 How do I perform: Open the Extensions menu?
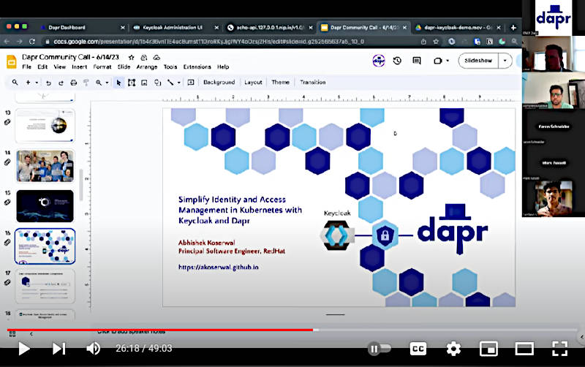(197, 67)
